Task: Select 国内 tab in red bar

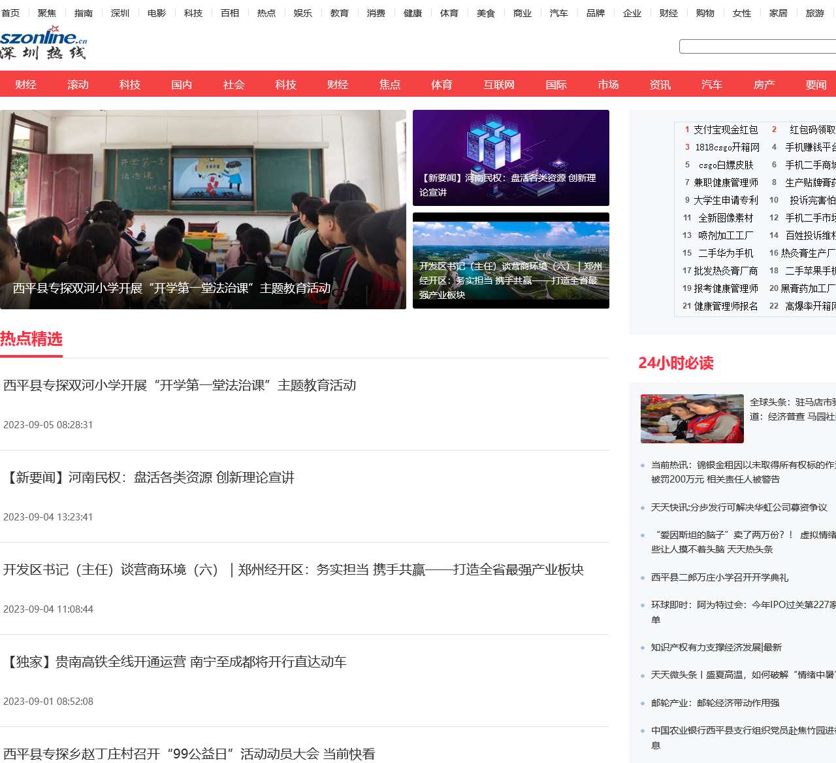Action: (182, 84)
